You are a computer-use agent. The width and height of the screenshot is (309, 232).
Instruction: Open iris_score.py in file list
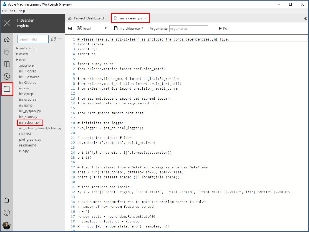click(28, 117)
